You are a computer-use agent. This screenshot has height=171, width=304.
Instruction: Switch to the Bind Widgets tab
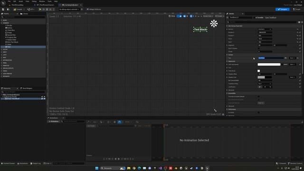(x=27, y=88)
